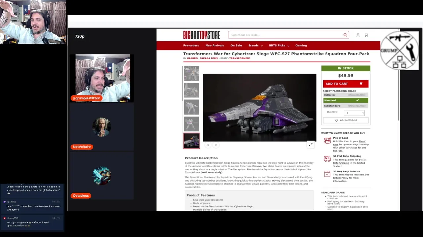The height and width of the screenshot is (237, 423).
Task: Click the Octavious avatar
Action: 102,175
